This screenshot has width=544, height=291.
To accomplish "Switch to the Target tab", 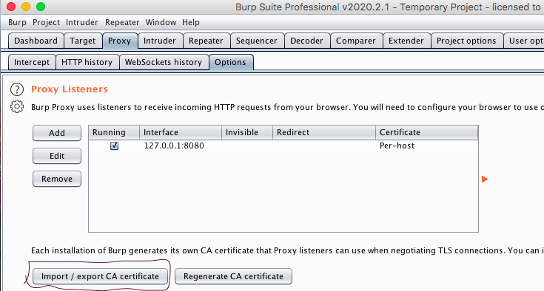I will point(83,41).
